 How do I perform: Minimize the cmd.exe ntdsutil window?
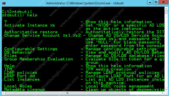coord(150,2)
